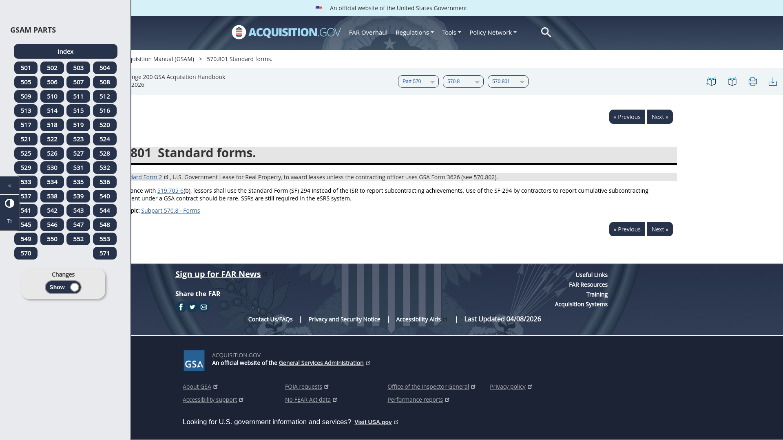Go to GSAM part 504
Viewport: 783px width, 440px height.
[105, 68]
